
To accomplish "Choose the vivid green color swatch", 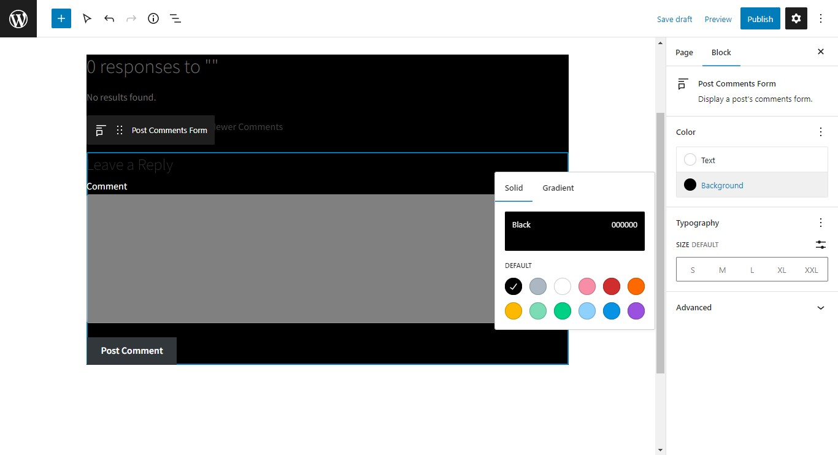I will coord(563,311).
